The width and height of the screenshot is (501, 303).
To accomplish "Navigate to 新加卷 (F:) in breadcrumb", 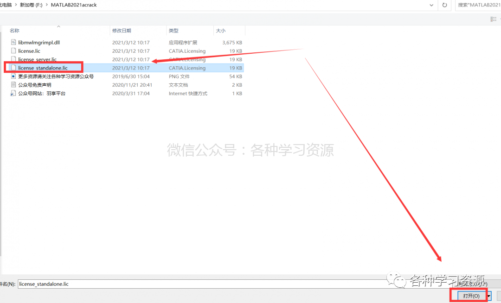I will click(32, 5).
